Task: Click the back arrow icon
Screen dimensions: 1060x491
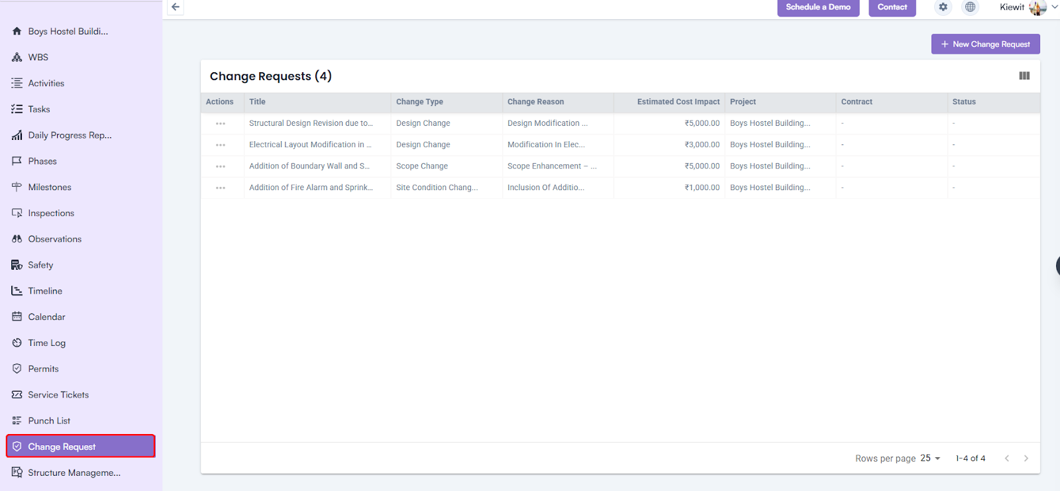Action: (x=176, y=7)
